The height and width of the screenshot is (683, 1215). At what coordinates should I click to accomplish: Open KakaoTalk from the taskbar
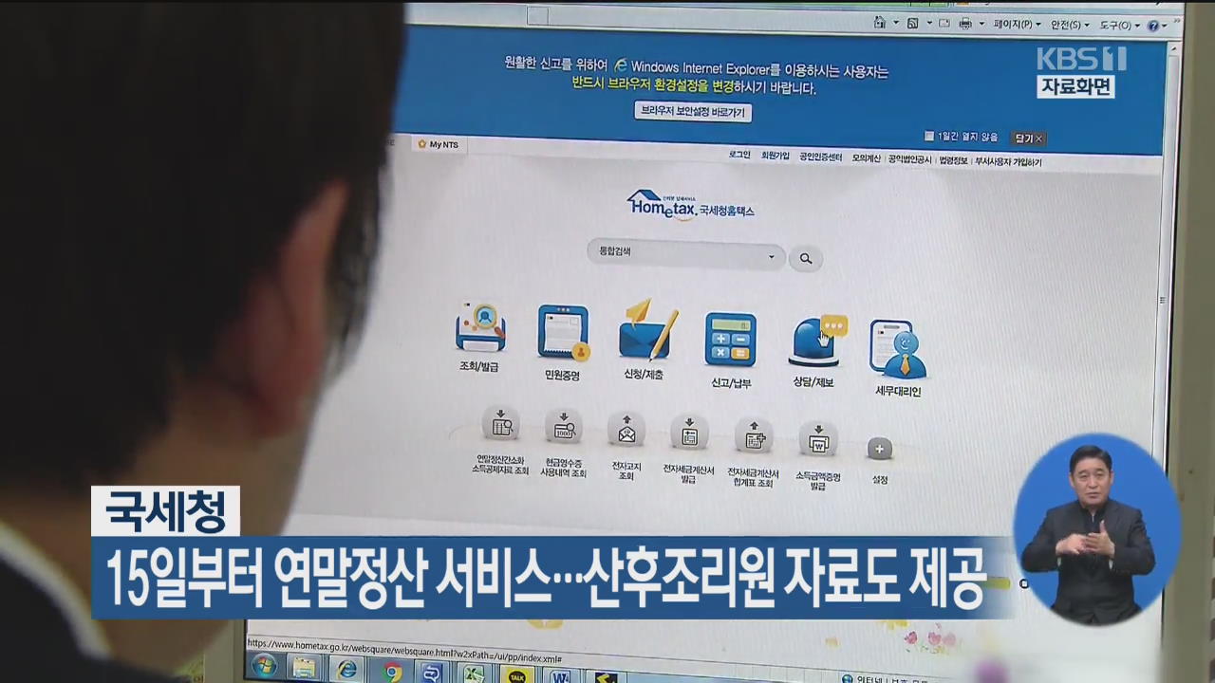click(516, 677)
